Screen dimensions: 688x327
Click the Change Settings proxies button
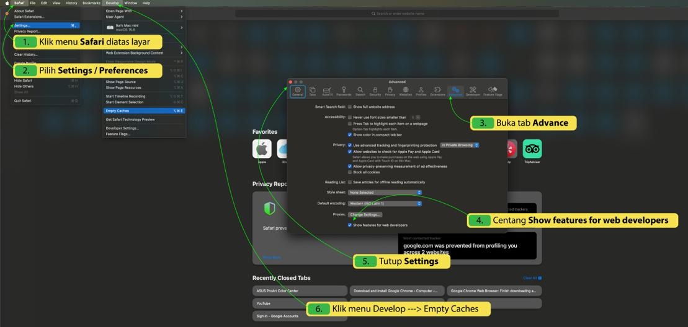[365, 215]
